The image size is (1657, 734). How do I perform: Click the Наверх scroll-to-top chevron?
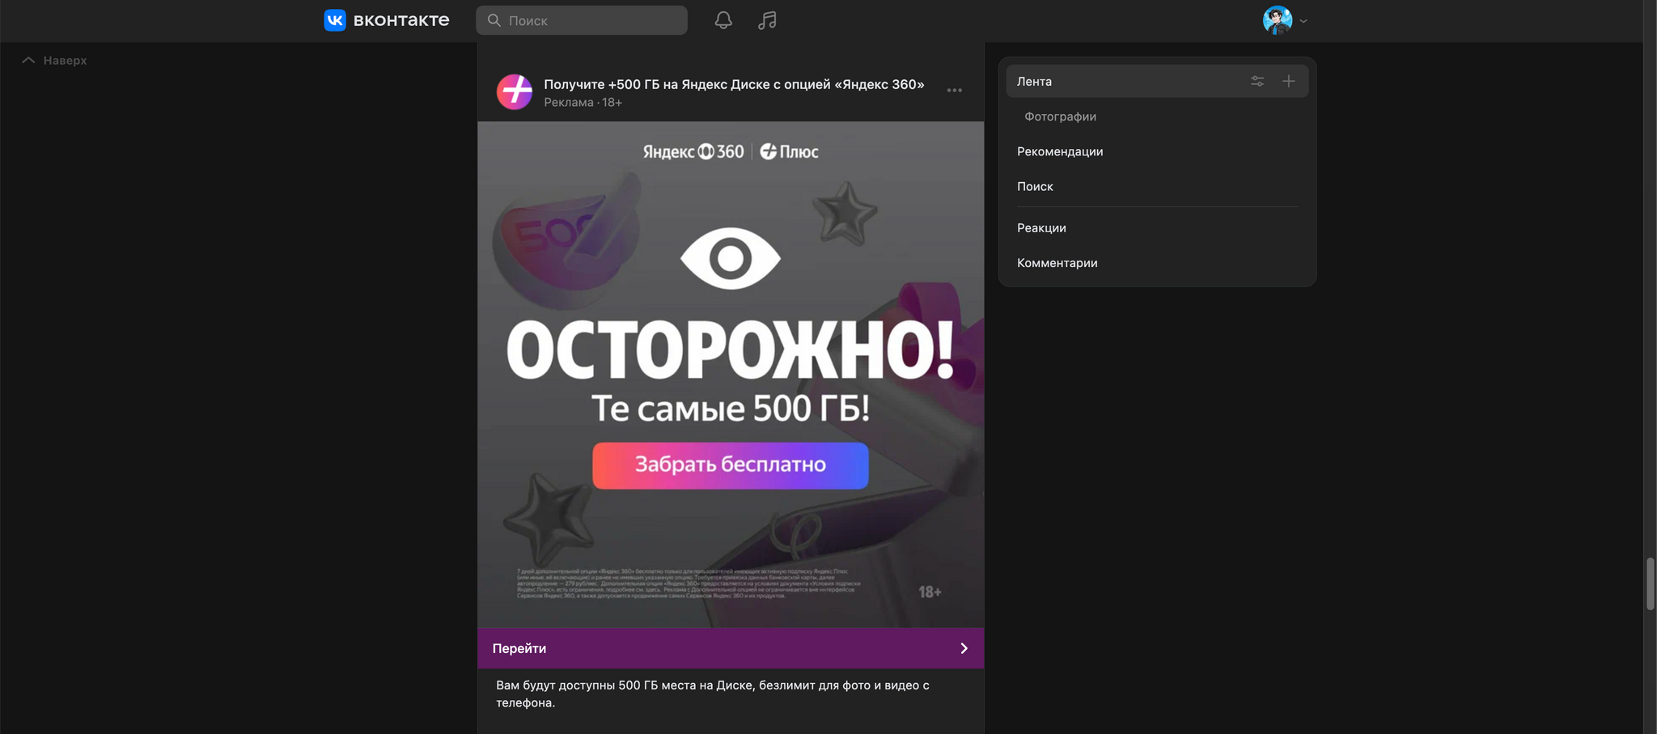coord(28,61)
